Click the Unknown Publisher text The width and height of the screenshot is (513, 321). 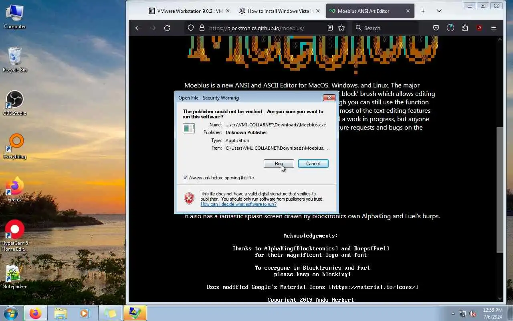click(x=246, y=132)
